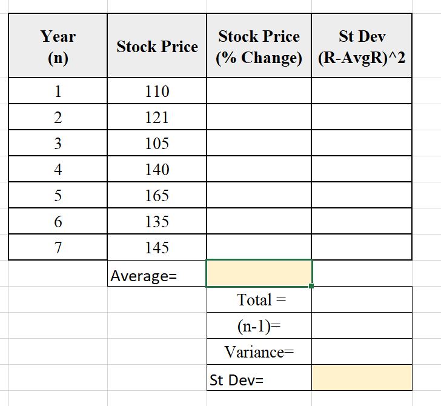Image resolution: width=441 pixels, height=406 pixels.
Task: Select the stock price 135 cell
Action: coord(157,221)
